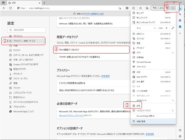Select Web キャプチャ in the menu
Image resolution: width=185 pixels, height=140 pixels.
(x=153, y=77)
